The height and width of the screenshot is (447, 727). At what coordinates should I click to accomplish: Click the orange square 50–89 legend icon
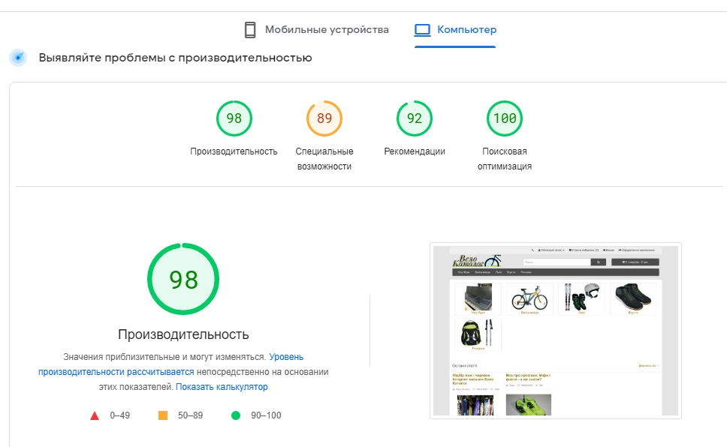point(163,415)
